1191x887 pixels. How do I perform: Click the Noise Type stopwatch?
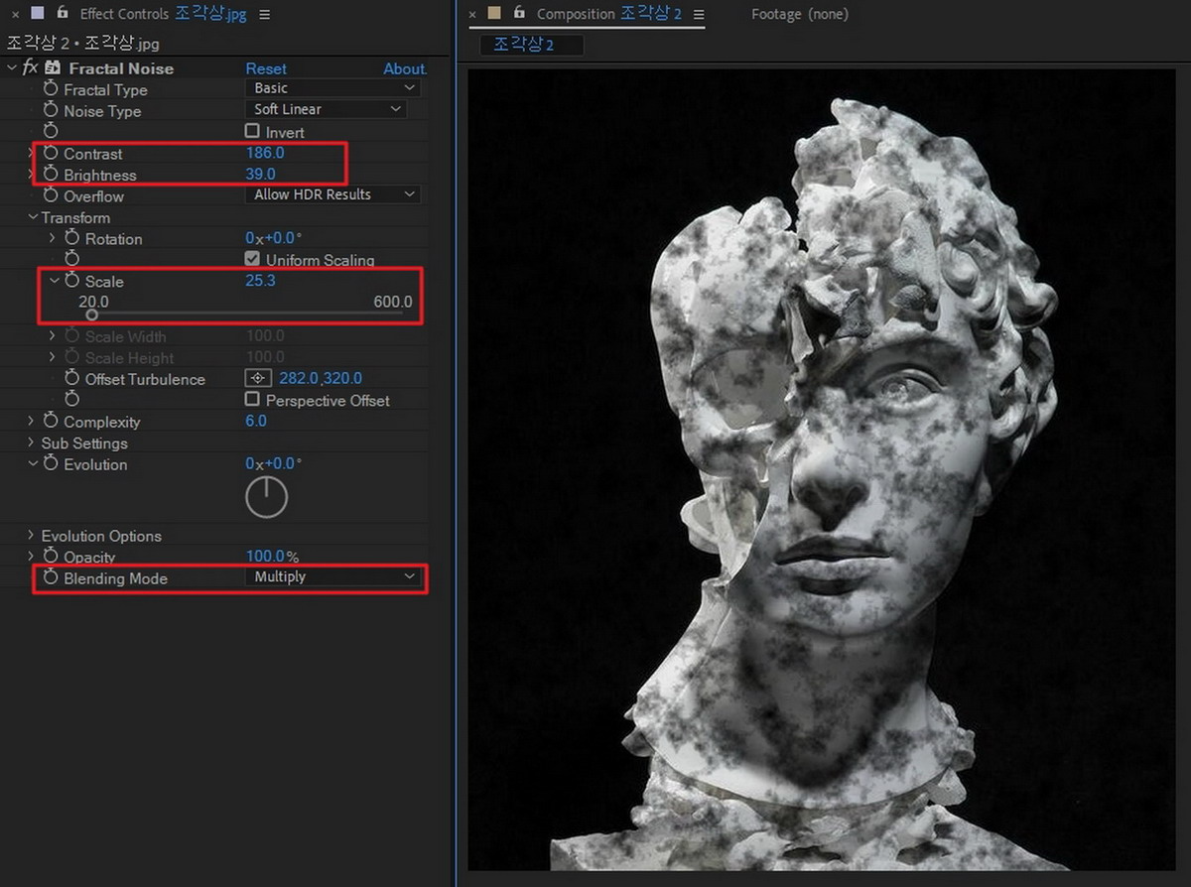point(51,111)
